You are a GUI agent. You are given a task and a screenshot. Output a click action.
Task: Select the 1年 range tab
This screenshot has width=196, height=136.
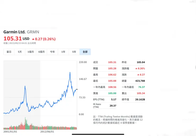(63, 52)
